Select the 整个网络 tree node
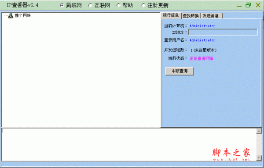Image resolution: width=264 pixels, height=168 pixels. (x=23, y=15)
